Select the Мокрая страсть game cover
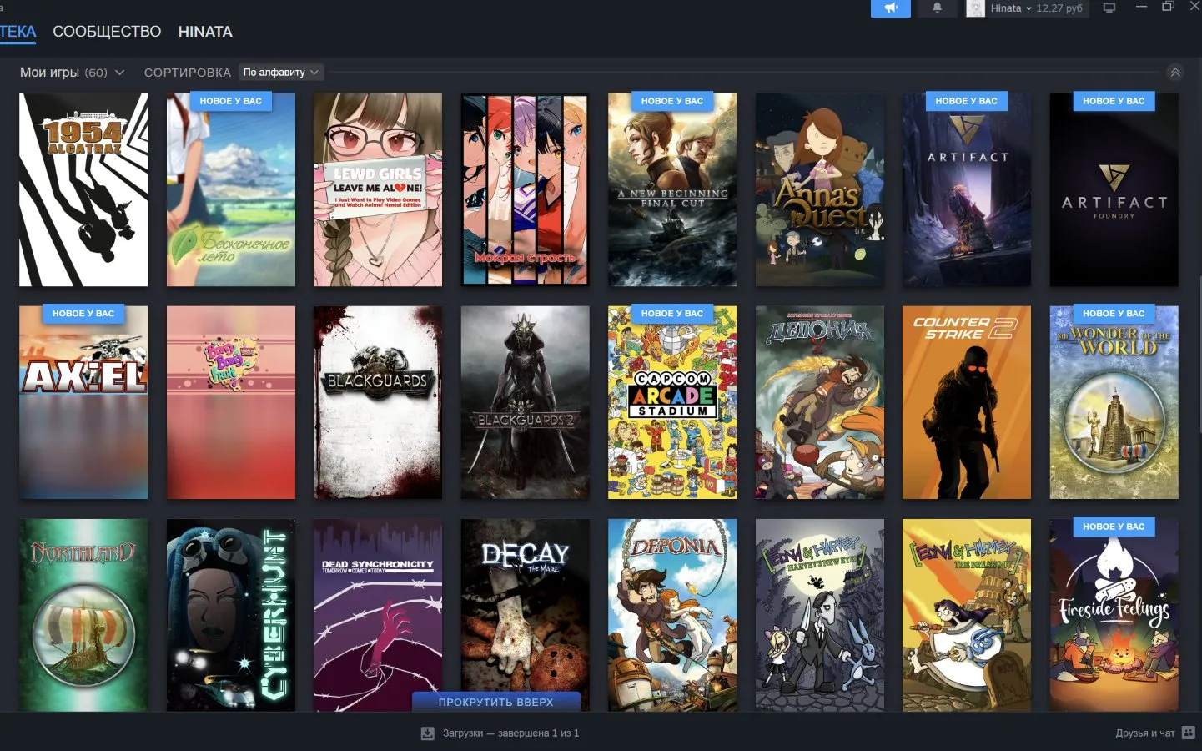 tap(525, 190)
